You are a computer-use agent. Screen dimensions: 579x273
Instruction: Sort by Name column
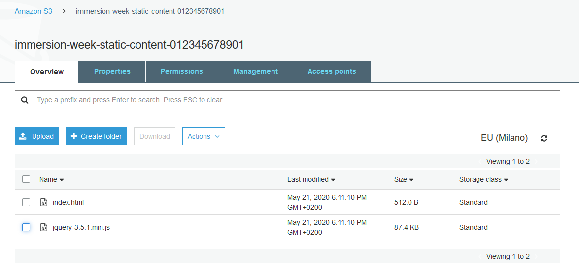[x=52, y=180]
